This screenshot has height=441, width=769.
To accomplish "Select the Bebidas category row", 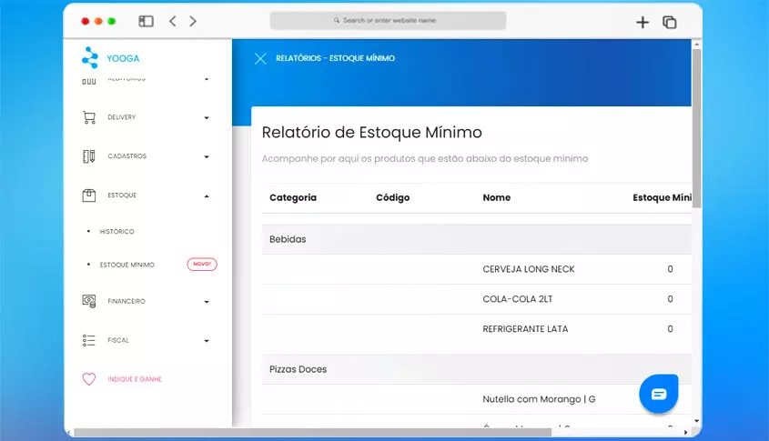I will (477, 239).
